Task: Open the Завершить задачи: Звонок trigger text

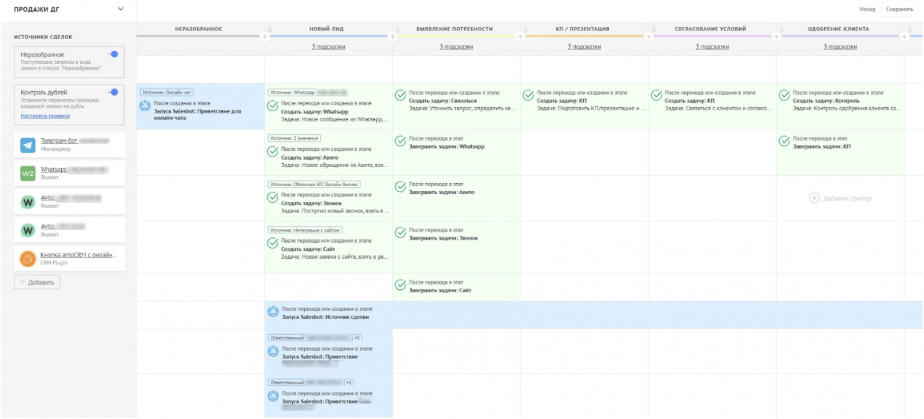Action: tap(444, 238)
